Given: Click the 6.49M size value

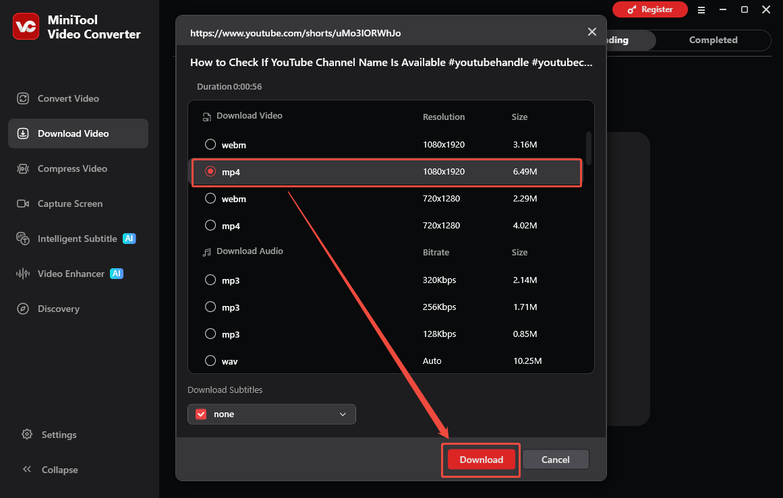Looking at the screenshot, I should 525,171.
